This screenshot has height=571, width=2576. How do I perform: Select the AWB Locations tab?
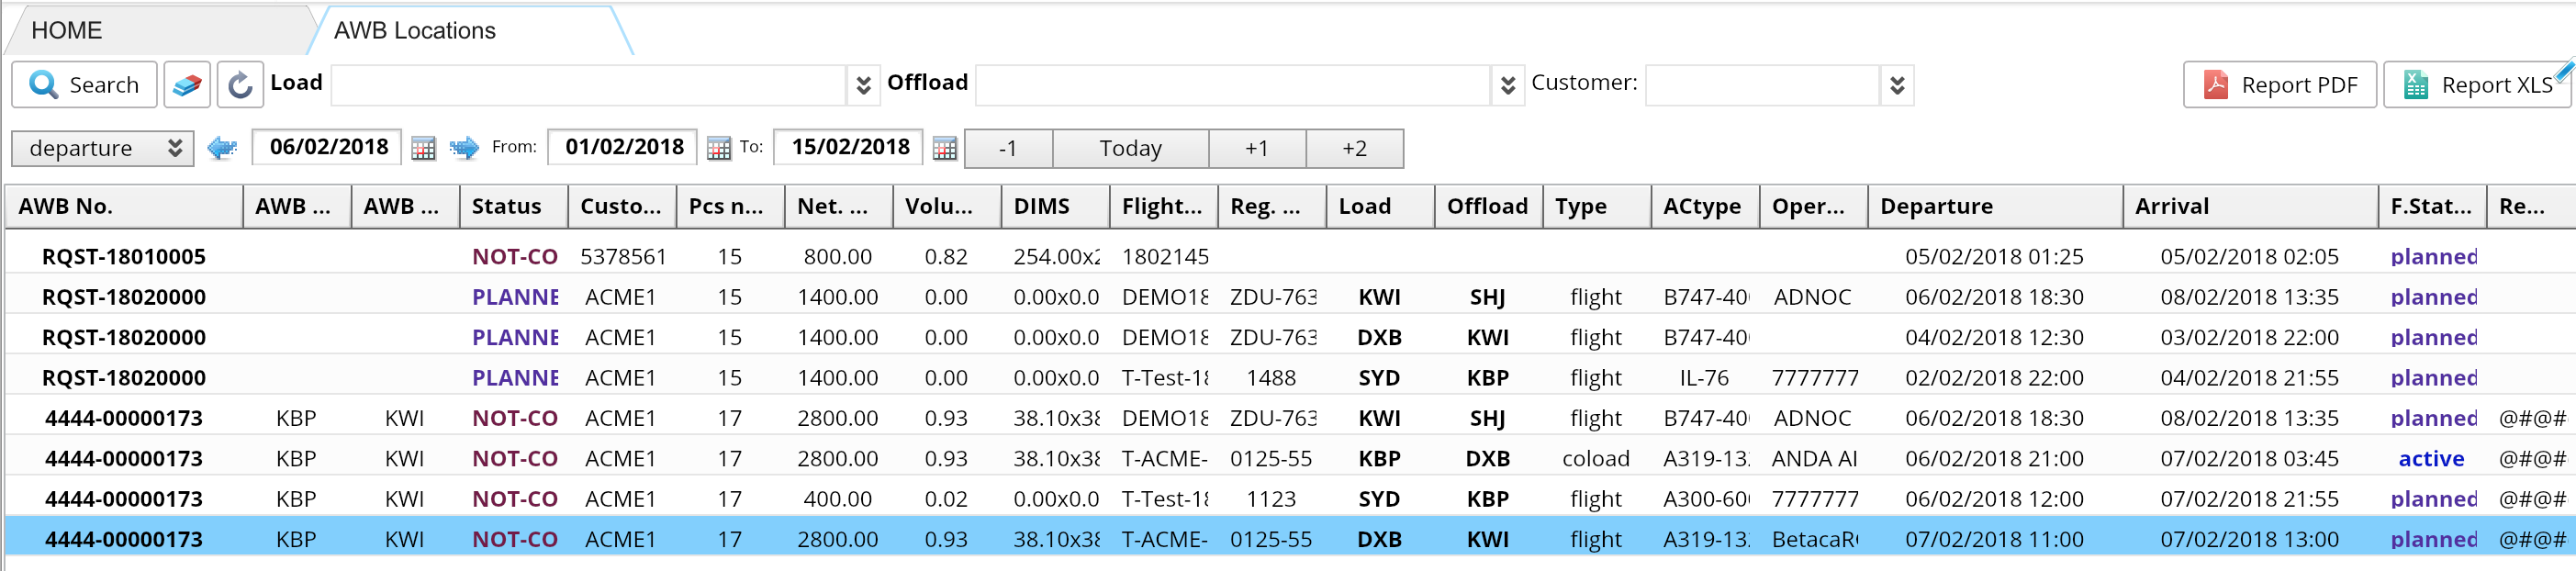[414, 31]
